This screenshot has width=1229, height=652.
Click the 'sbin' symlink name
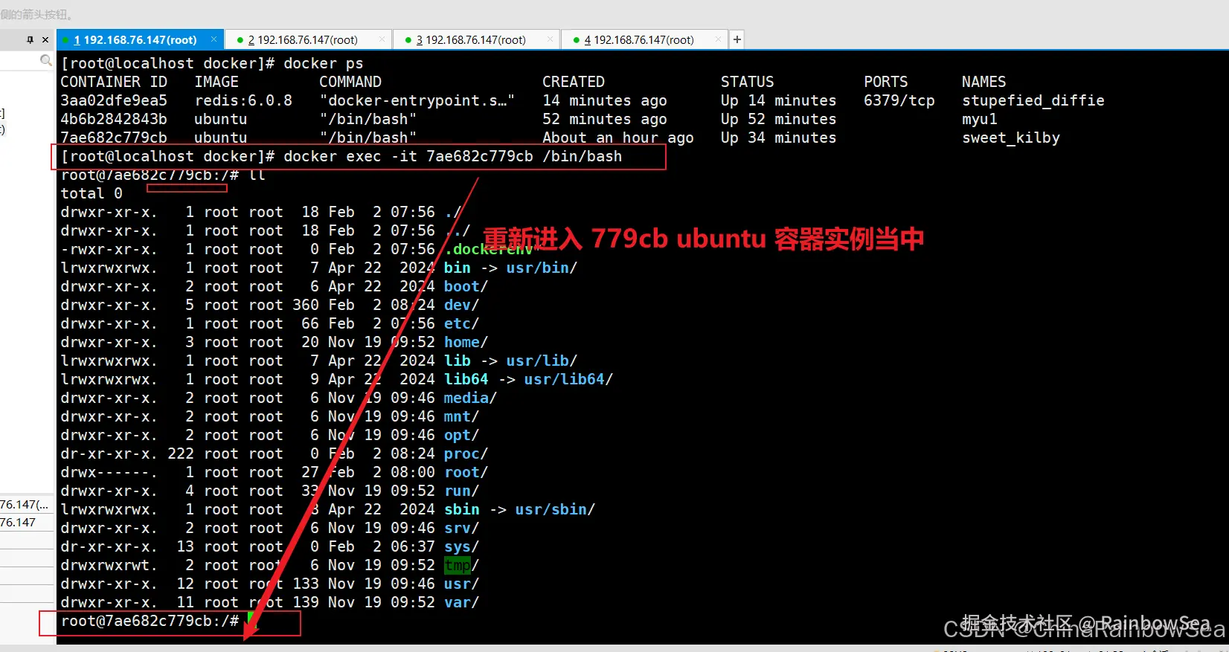pos(462,509)
